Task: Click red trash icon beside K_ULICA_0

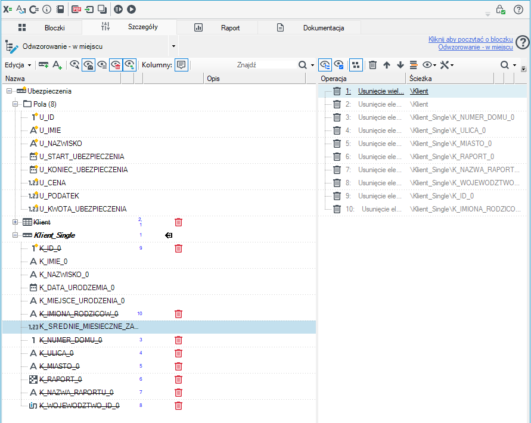Action: pos(178,353)
